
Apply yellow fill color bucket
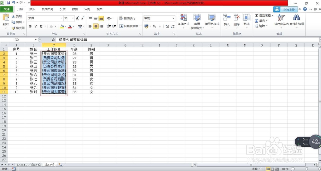(62, 26)
